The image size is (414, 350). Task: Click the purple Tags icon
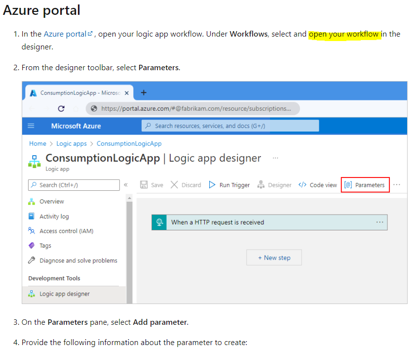pyautogui.click(x=32, y=246)
